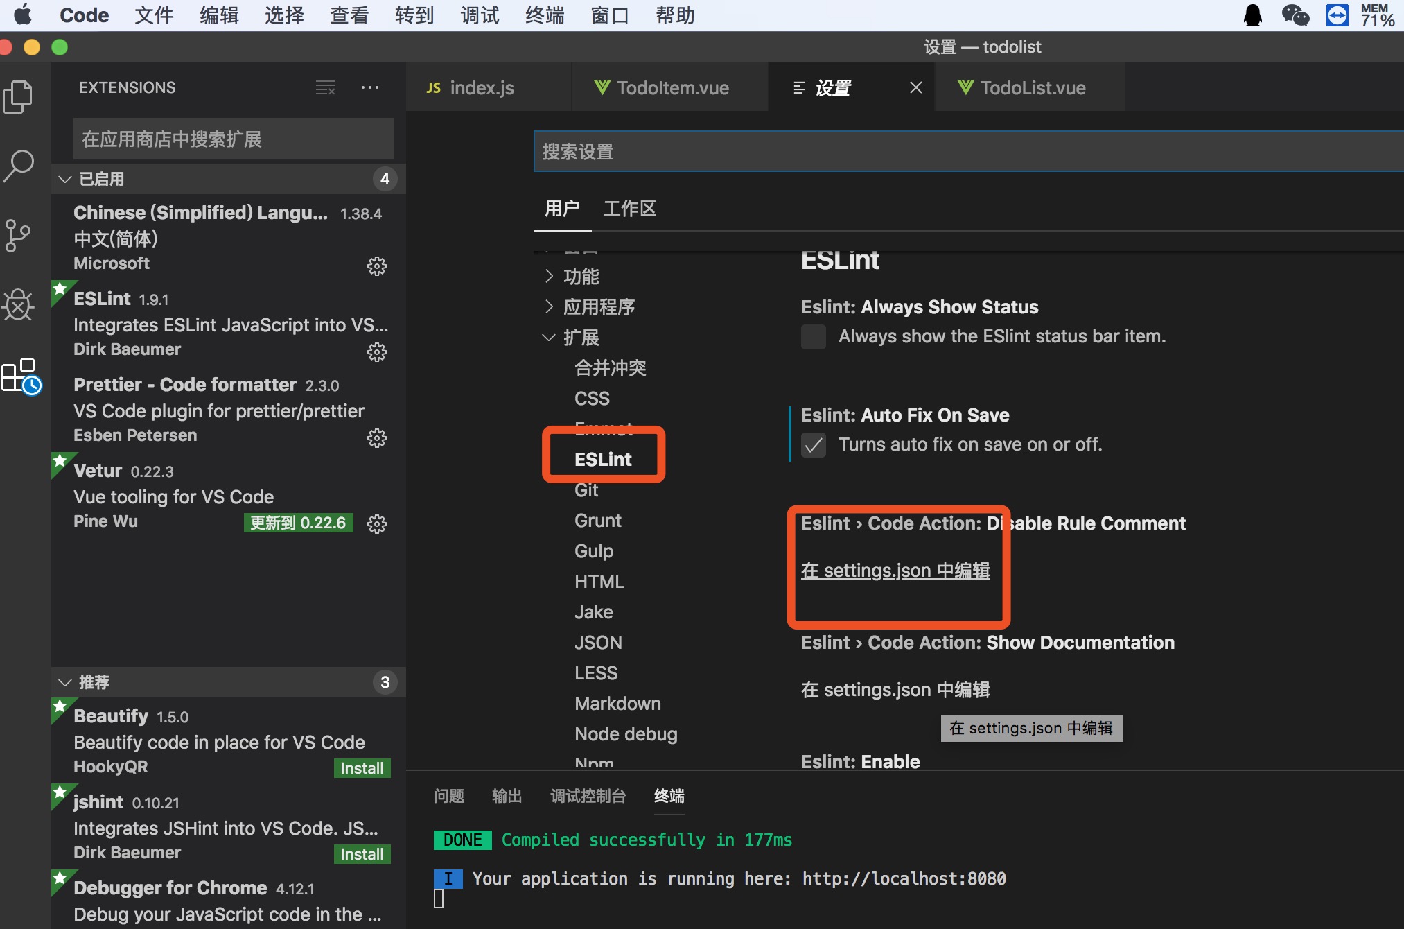The width and height of the screenshot is (1404, 929).
Task: Open the Source Control view icon
Action: pos(19,236)
